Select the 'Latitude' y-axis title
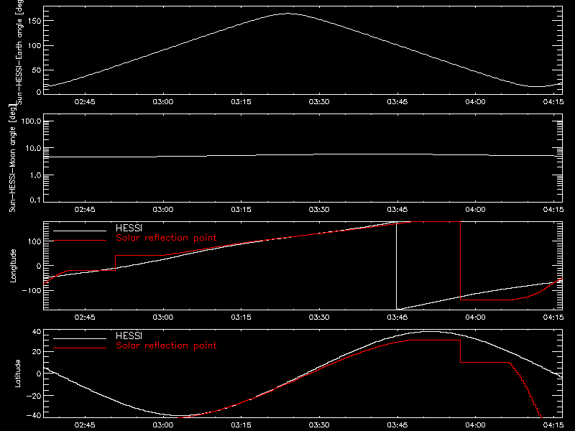 coord(17,374)
